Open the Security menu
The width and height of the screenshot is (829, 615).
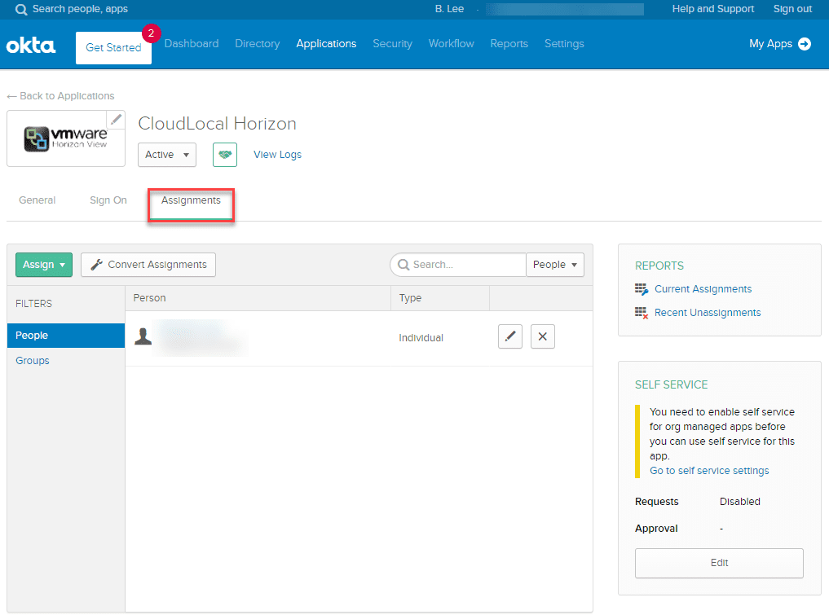(392, 44)
